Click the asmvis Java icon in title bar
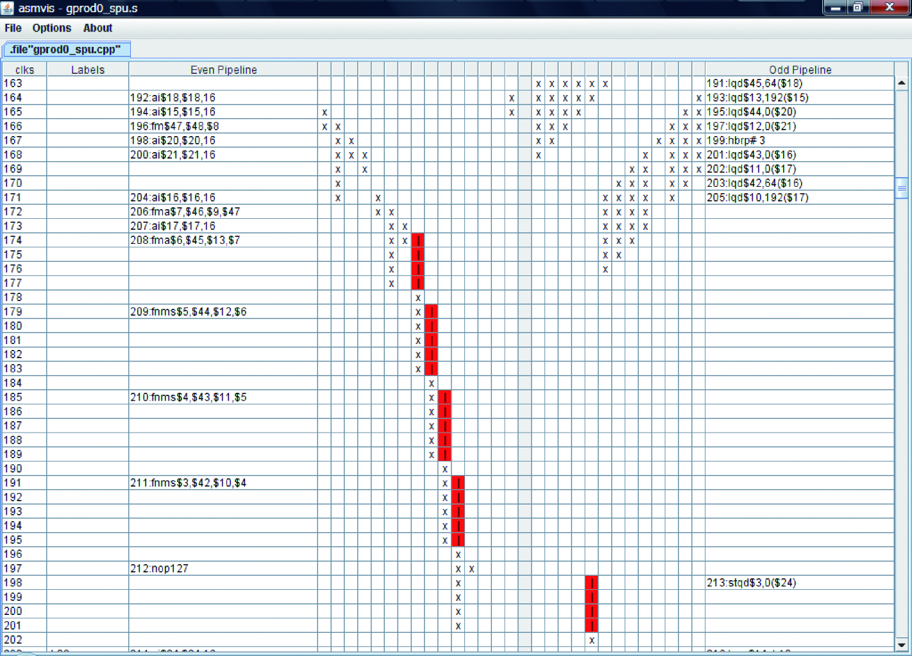The width and height of the screenshot is (912, 656). click(x=8, y=8)
